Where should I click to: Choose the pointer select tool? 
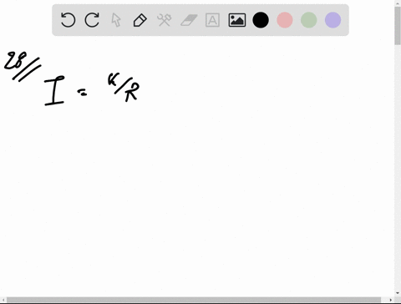click(116, 20)
